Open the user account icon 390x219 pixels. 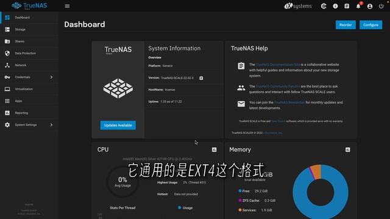point(370,6)
